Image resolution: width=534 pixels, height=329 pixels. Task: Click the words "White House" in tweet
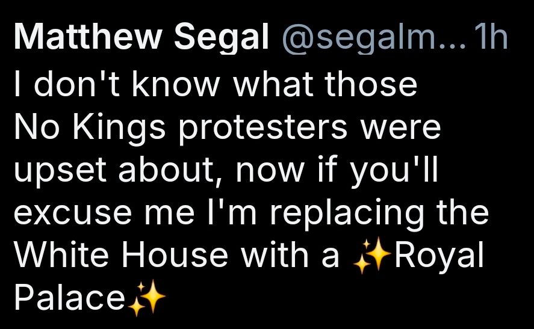pos(120,256)
